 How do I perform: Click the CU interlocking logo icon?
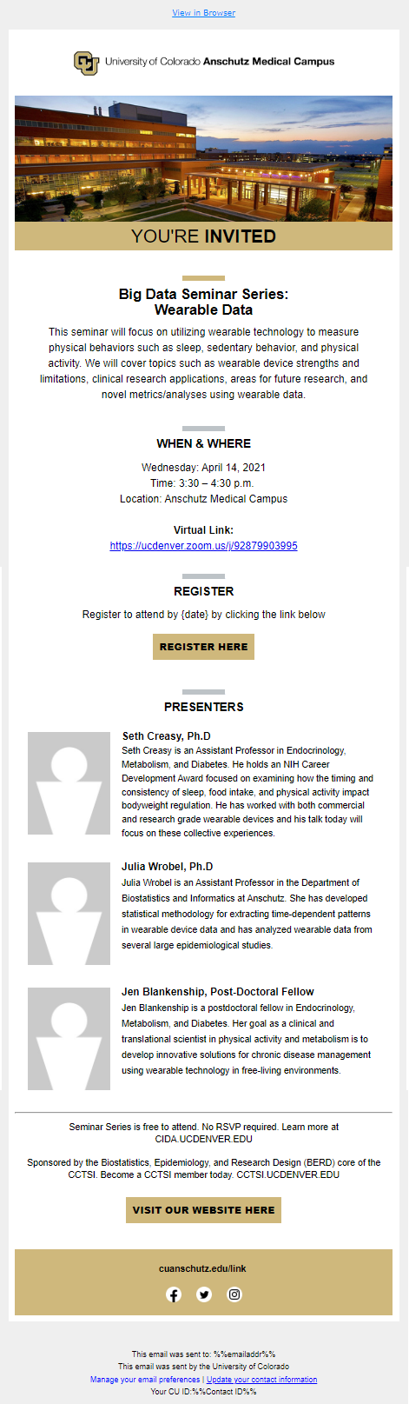(87, 63)
